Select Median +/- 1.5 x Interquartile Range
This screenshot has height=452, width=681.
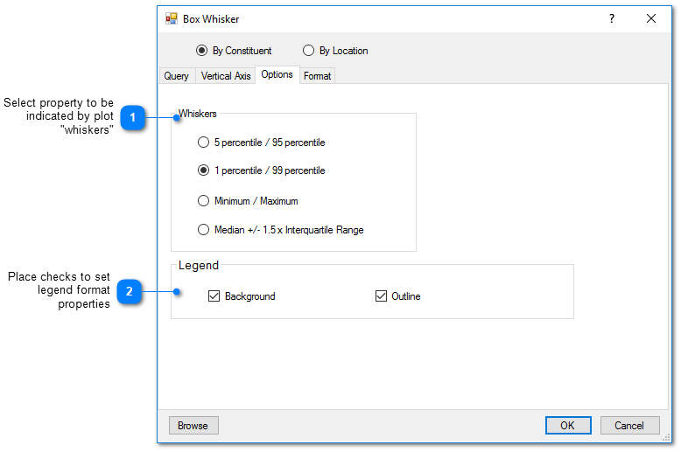204,230
